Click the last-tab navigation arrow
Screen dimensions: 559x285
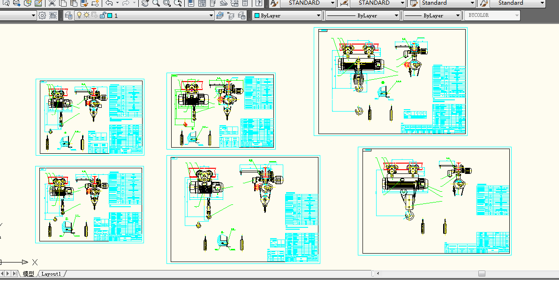pyautogui.click(x=15, y=274)
